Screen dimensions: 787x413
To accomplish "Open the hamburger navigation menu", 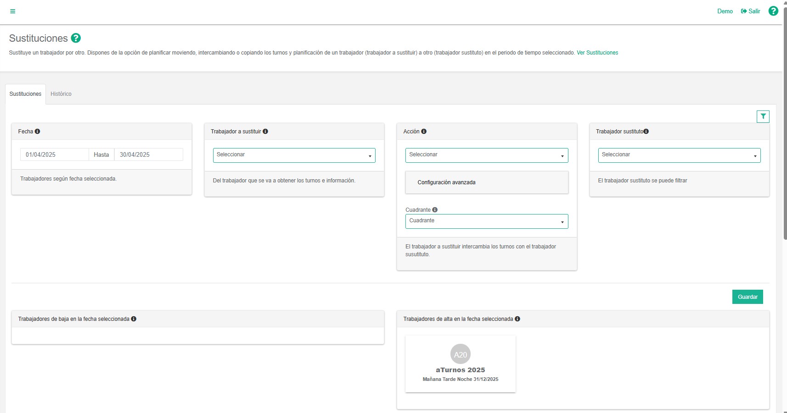I will 13,11.
